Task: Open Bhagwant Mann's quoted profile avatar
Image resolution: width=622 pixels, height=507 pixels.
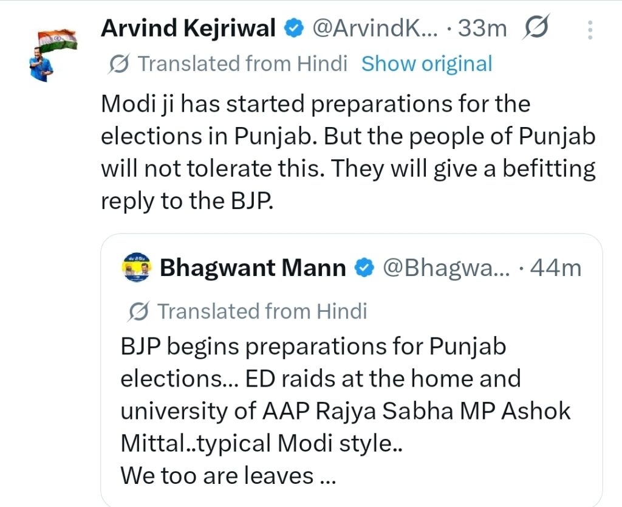Action: click(136, 268)
